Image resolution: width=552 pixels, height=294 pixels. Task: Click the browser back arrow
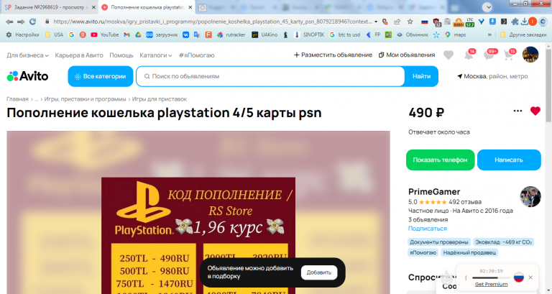pos(9,22)
